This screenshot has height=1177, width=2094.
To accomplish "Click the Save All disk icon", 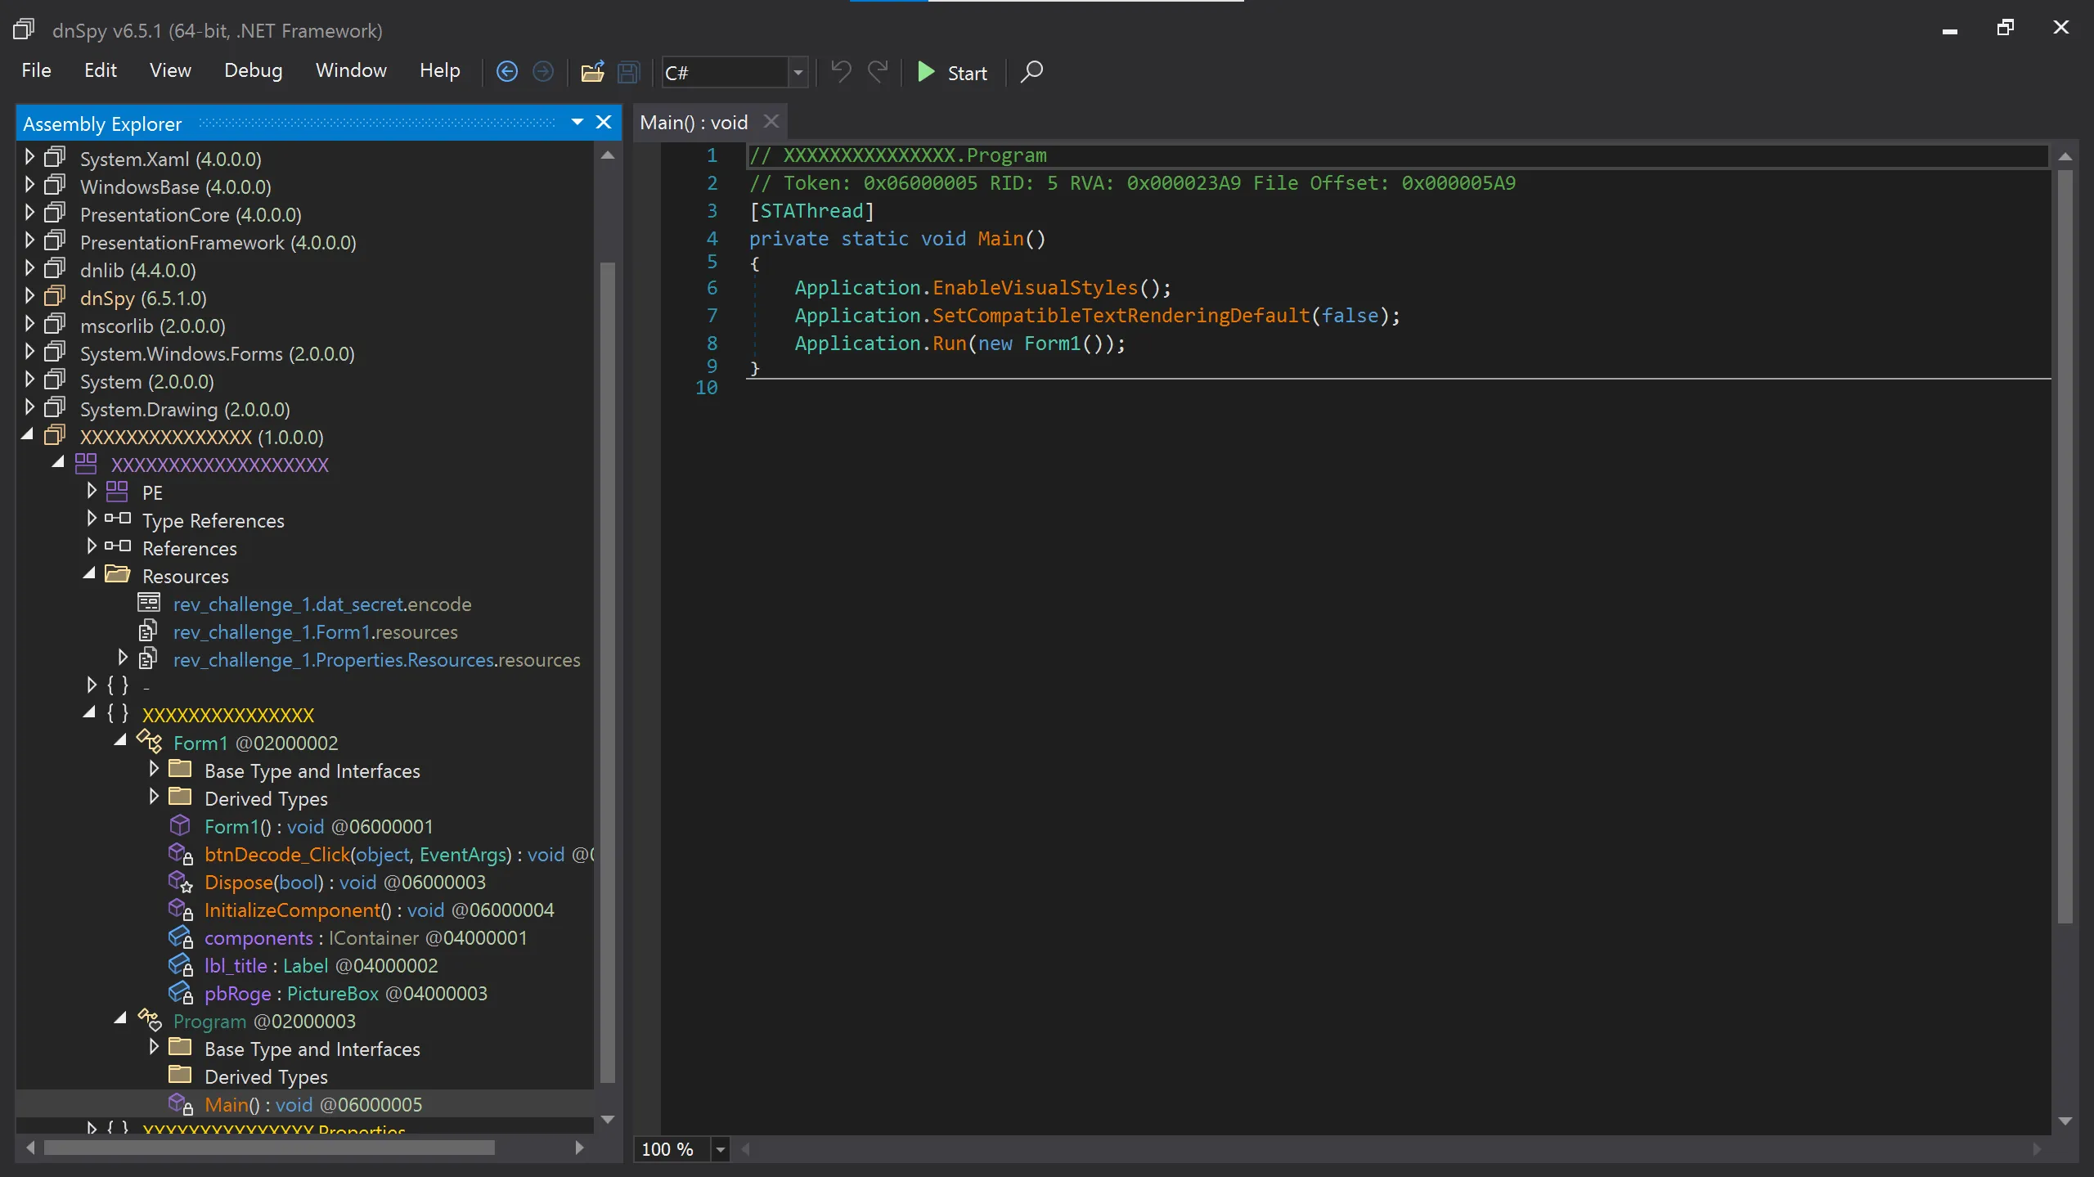I will [x=628, y=72].
